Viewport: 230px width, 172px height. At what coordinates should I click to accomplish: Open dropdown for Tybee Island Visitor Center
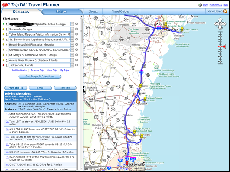pyautogui.click(x=72, y=34)
